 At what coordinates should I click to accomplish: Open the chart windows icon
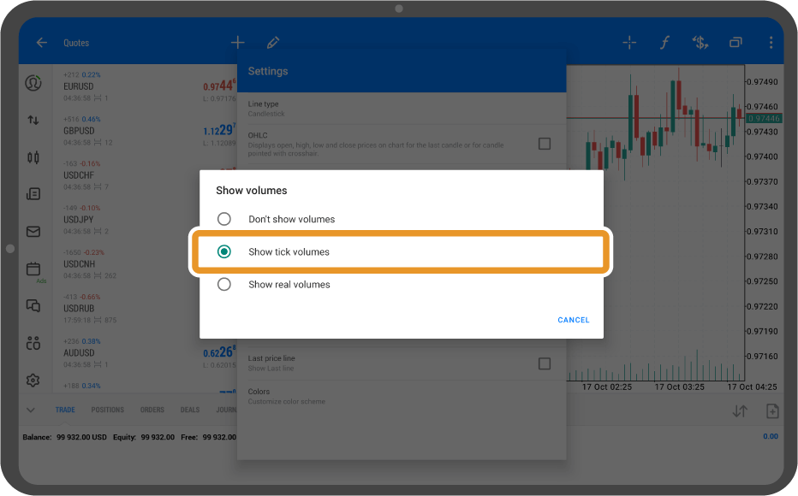[x=735, y=43]
